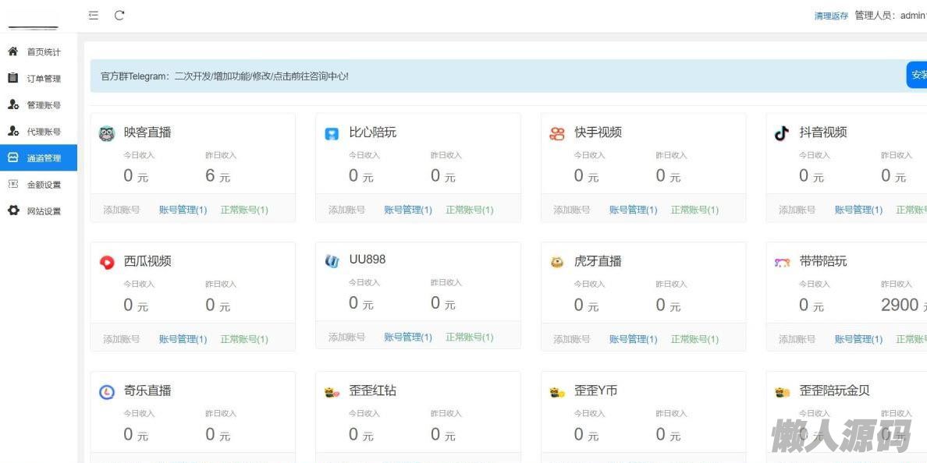Viewport: 927px width, 463px height.
Task: Collapse the sidebar with the menu icon
Action: click(94, 16)
